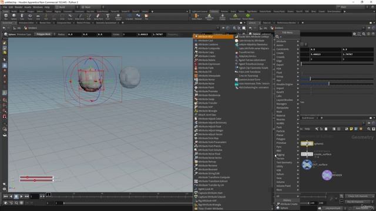Image resolution: width=376 pixels, height=211 pixels.
Task: Expand the Volume Paint category in TAB menu
Action: (x=287, y=186)
